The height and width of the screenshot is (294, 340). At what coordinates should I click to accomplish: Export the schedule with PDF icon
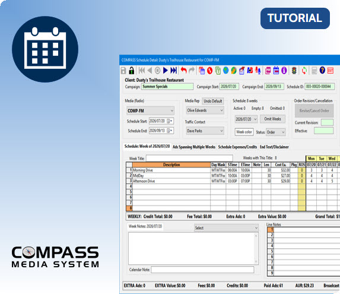point(268,71)
